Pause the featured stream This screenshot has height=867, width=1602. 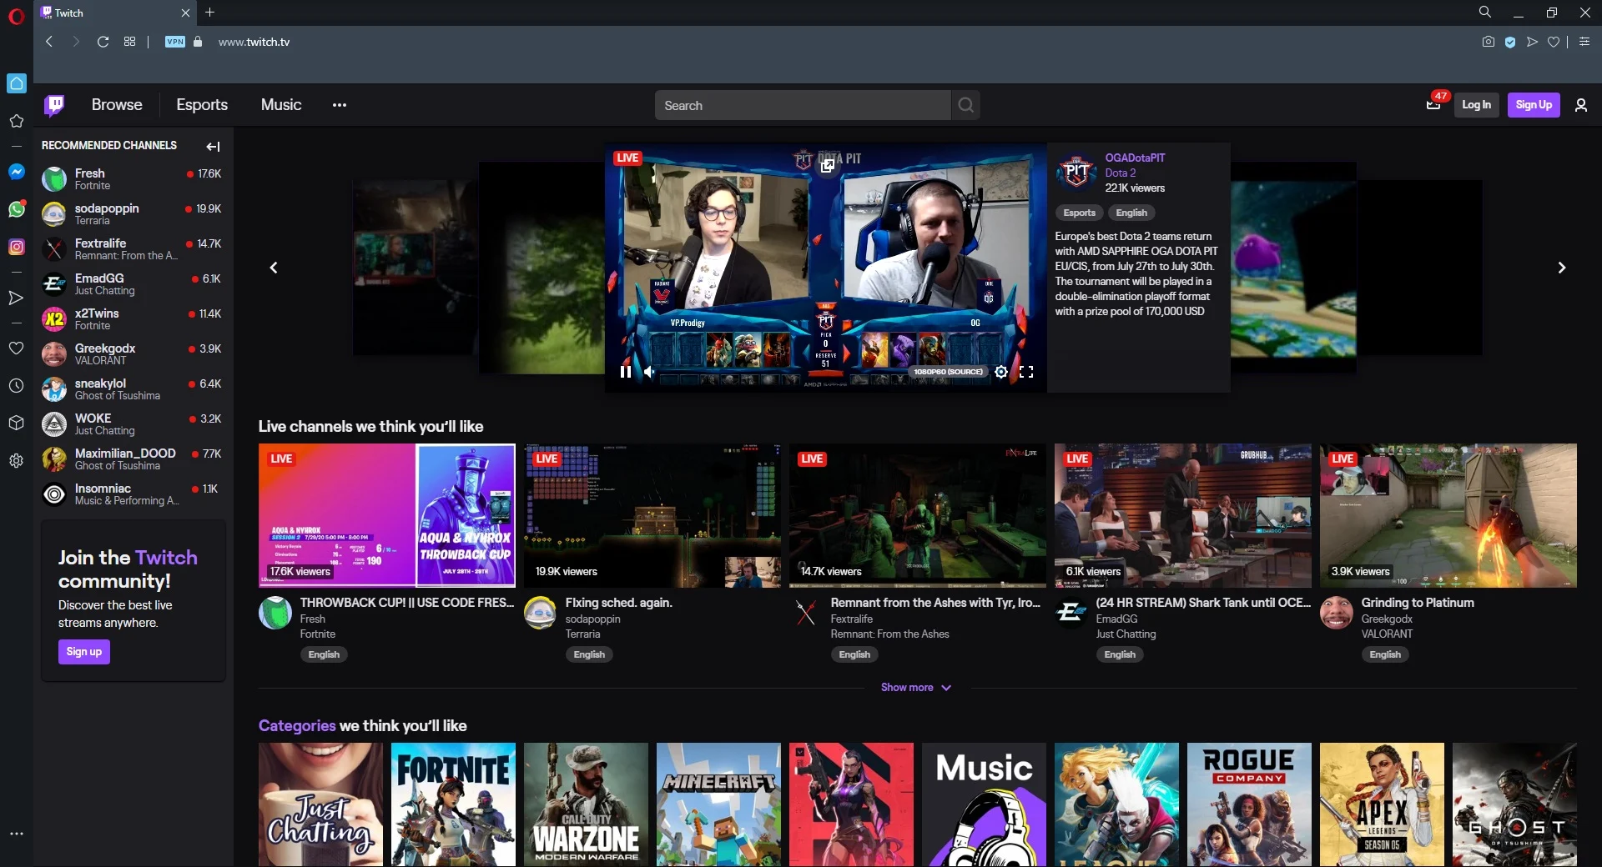625,372
